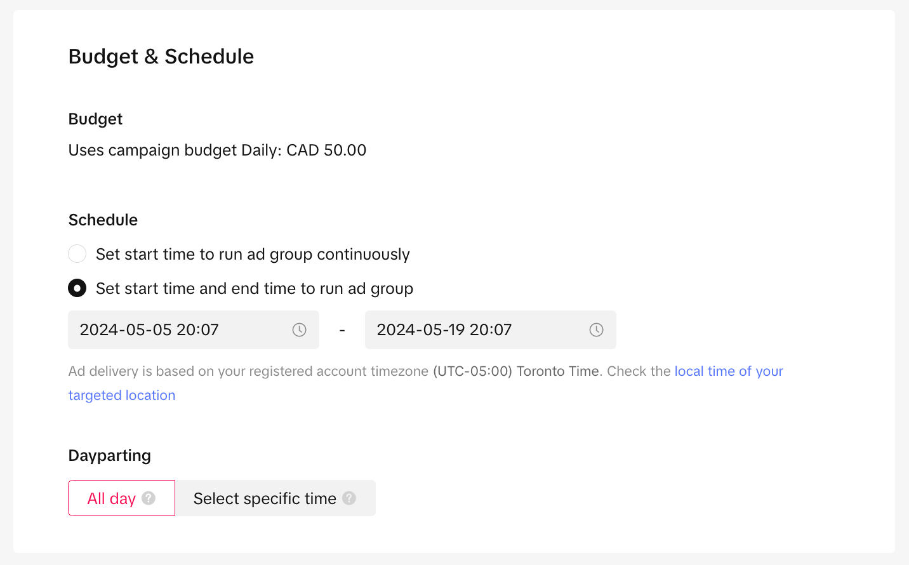Click the help icon next to All day

point(149,498)
